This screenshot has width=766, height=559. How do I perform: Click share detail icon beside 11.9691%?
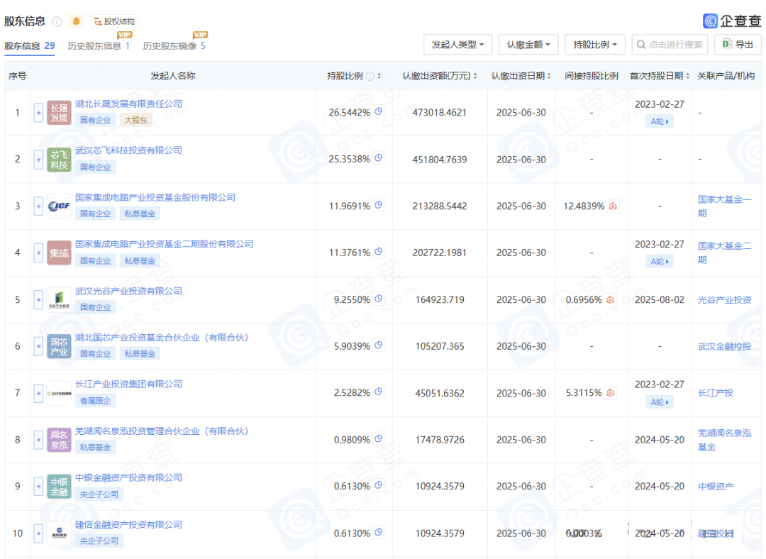tap(379, 205)
